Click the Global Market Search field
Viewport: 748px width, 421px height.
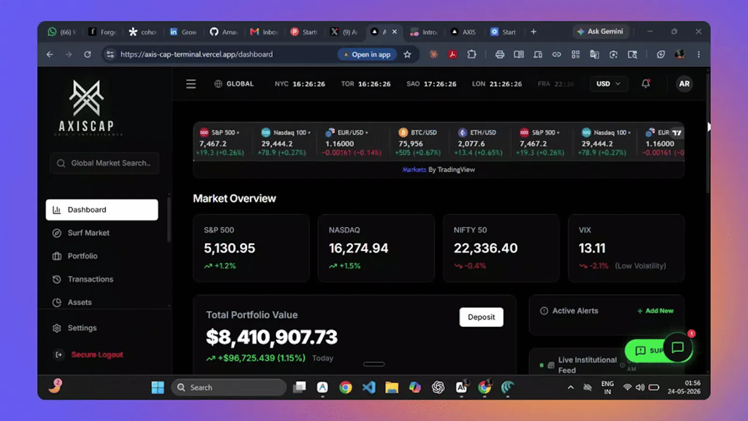tap(104, 163)
